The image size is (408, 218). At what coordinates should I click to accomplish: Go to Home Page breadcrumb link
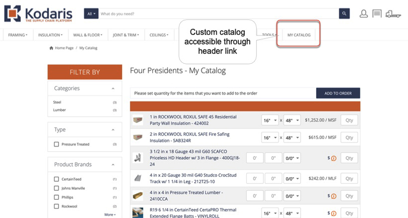coord(64,48)
